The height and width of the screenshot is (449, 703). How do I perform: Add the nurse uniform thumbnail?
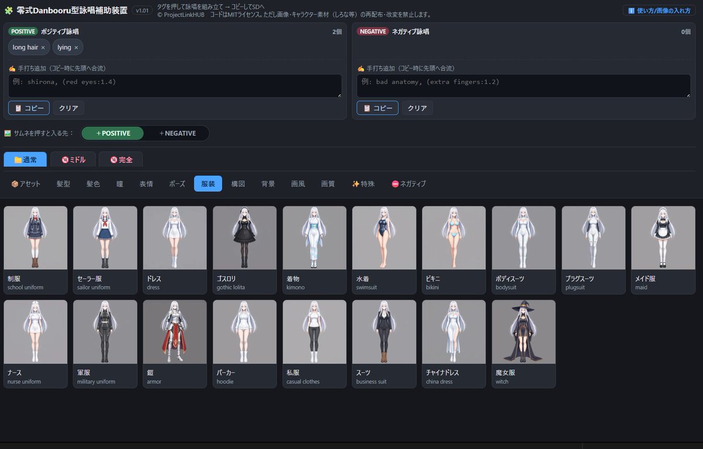tap(36, 344)
